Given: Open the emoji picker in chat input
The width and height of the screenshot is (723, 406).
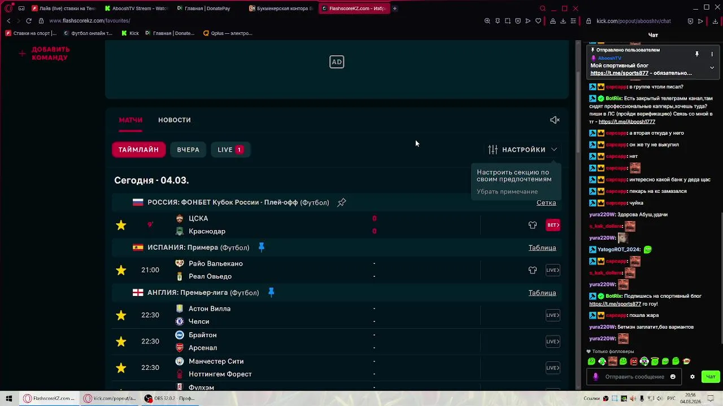Looking at the screenshot, I should 673,377.
